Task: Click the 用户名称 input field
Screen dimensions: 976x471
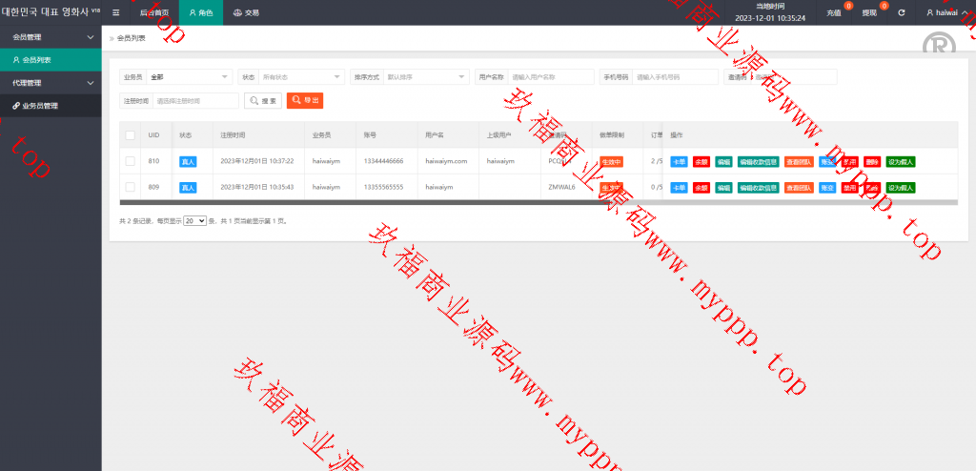Action: [550, 76]
